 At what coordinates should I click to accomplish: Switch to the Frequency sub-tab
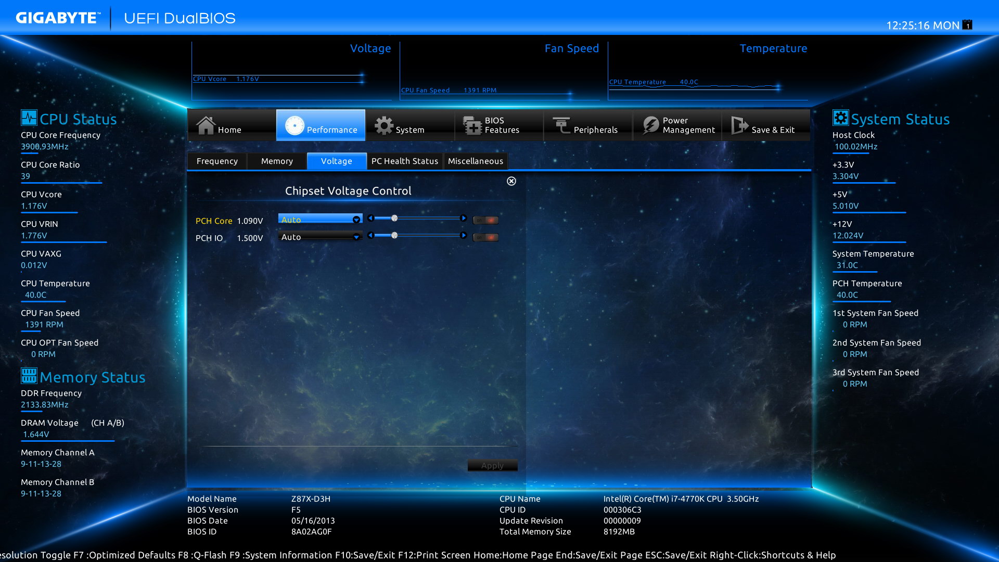(x=217, y=161)
